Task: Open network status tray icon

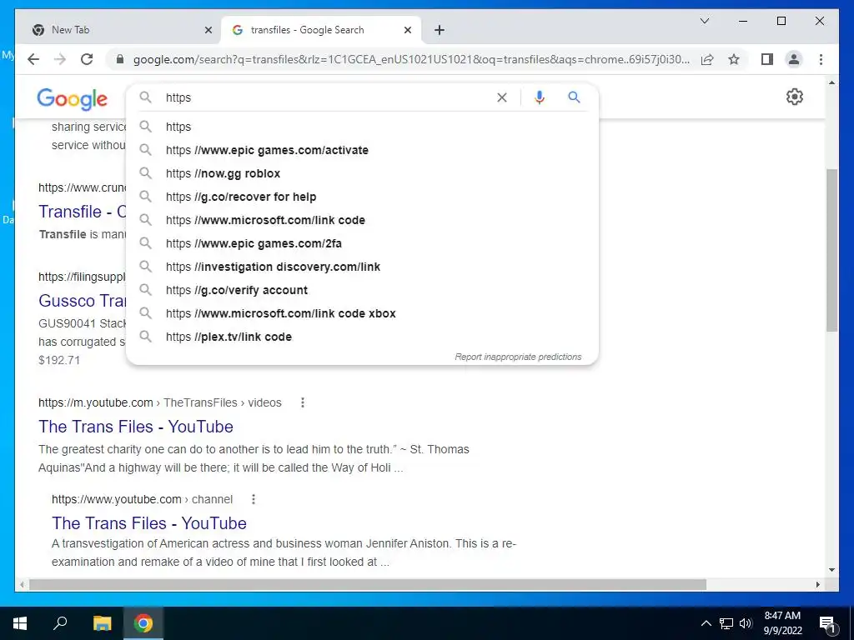Action: click(726, 623)
